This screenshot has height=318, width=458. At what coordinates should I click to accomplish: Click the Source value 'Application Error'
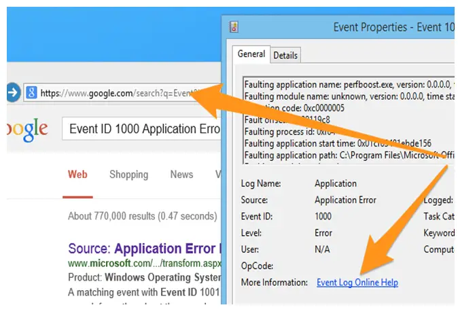coord(345,200)
